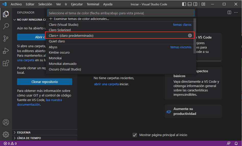Open the feedback icon in status bar
The width and height of the screenshot is (242, 146).
click(x=228, y=143)
